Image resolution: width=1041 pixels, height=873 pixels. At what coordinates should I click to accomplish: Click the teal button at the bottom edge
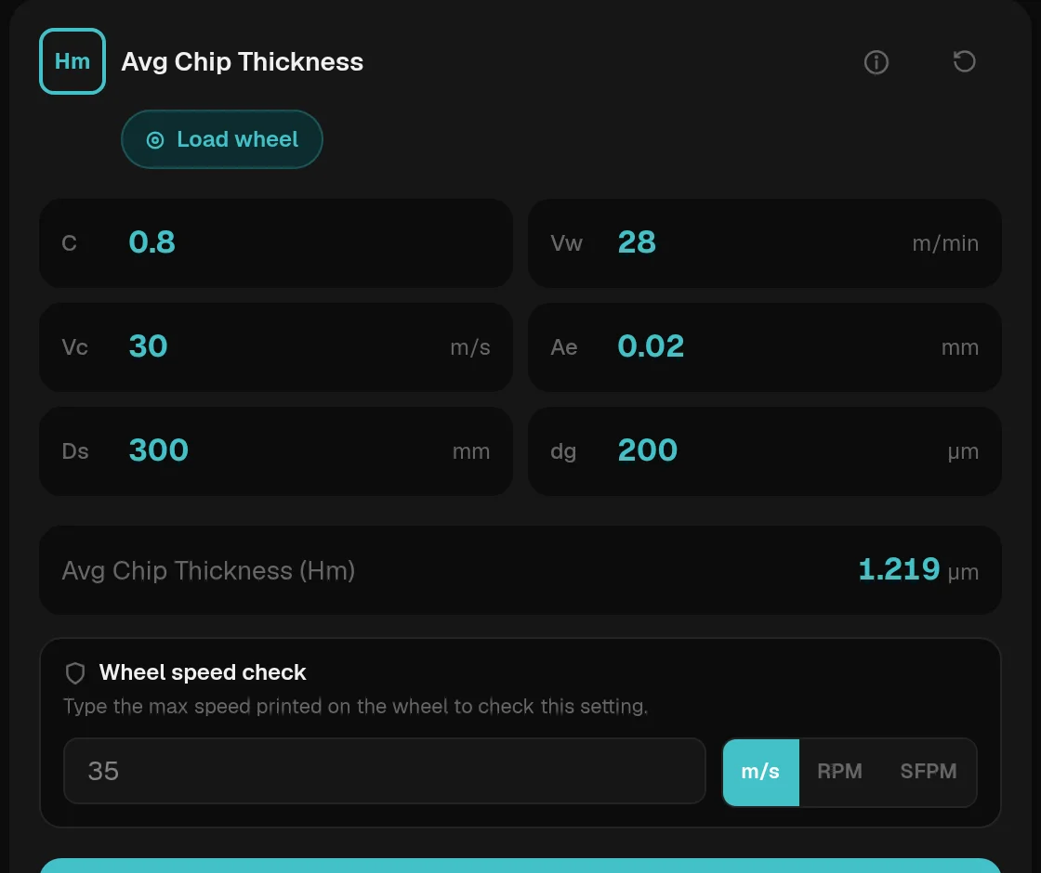click(520, 866)
